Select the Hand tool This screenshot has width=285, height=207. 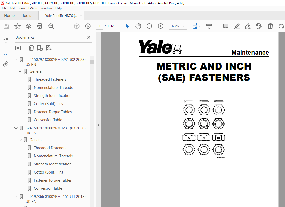pyautogui.click(x=138, y=26)
